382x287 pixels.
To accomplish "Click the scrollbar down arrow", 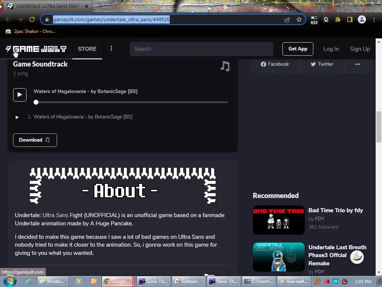I will point(379,272).
